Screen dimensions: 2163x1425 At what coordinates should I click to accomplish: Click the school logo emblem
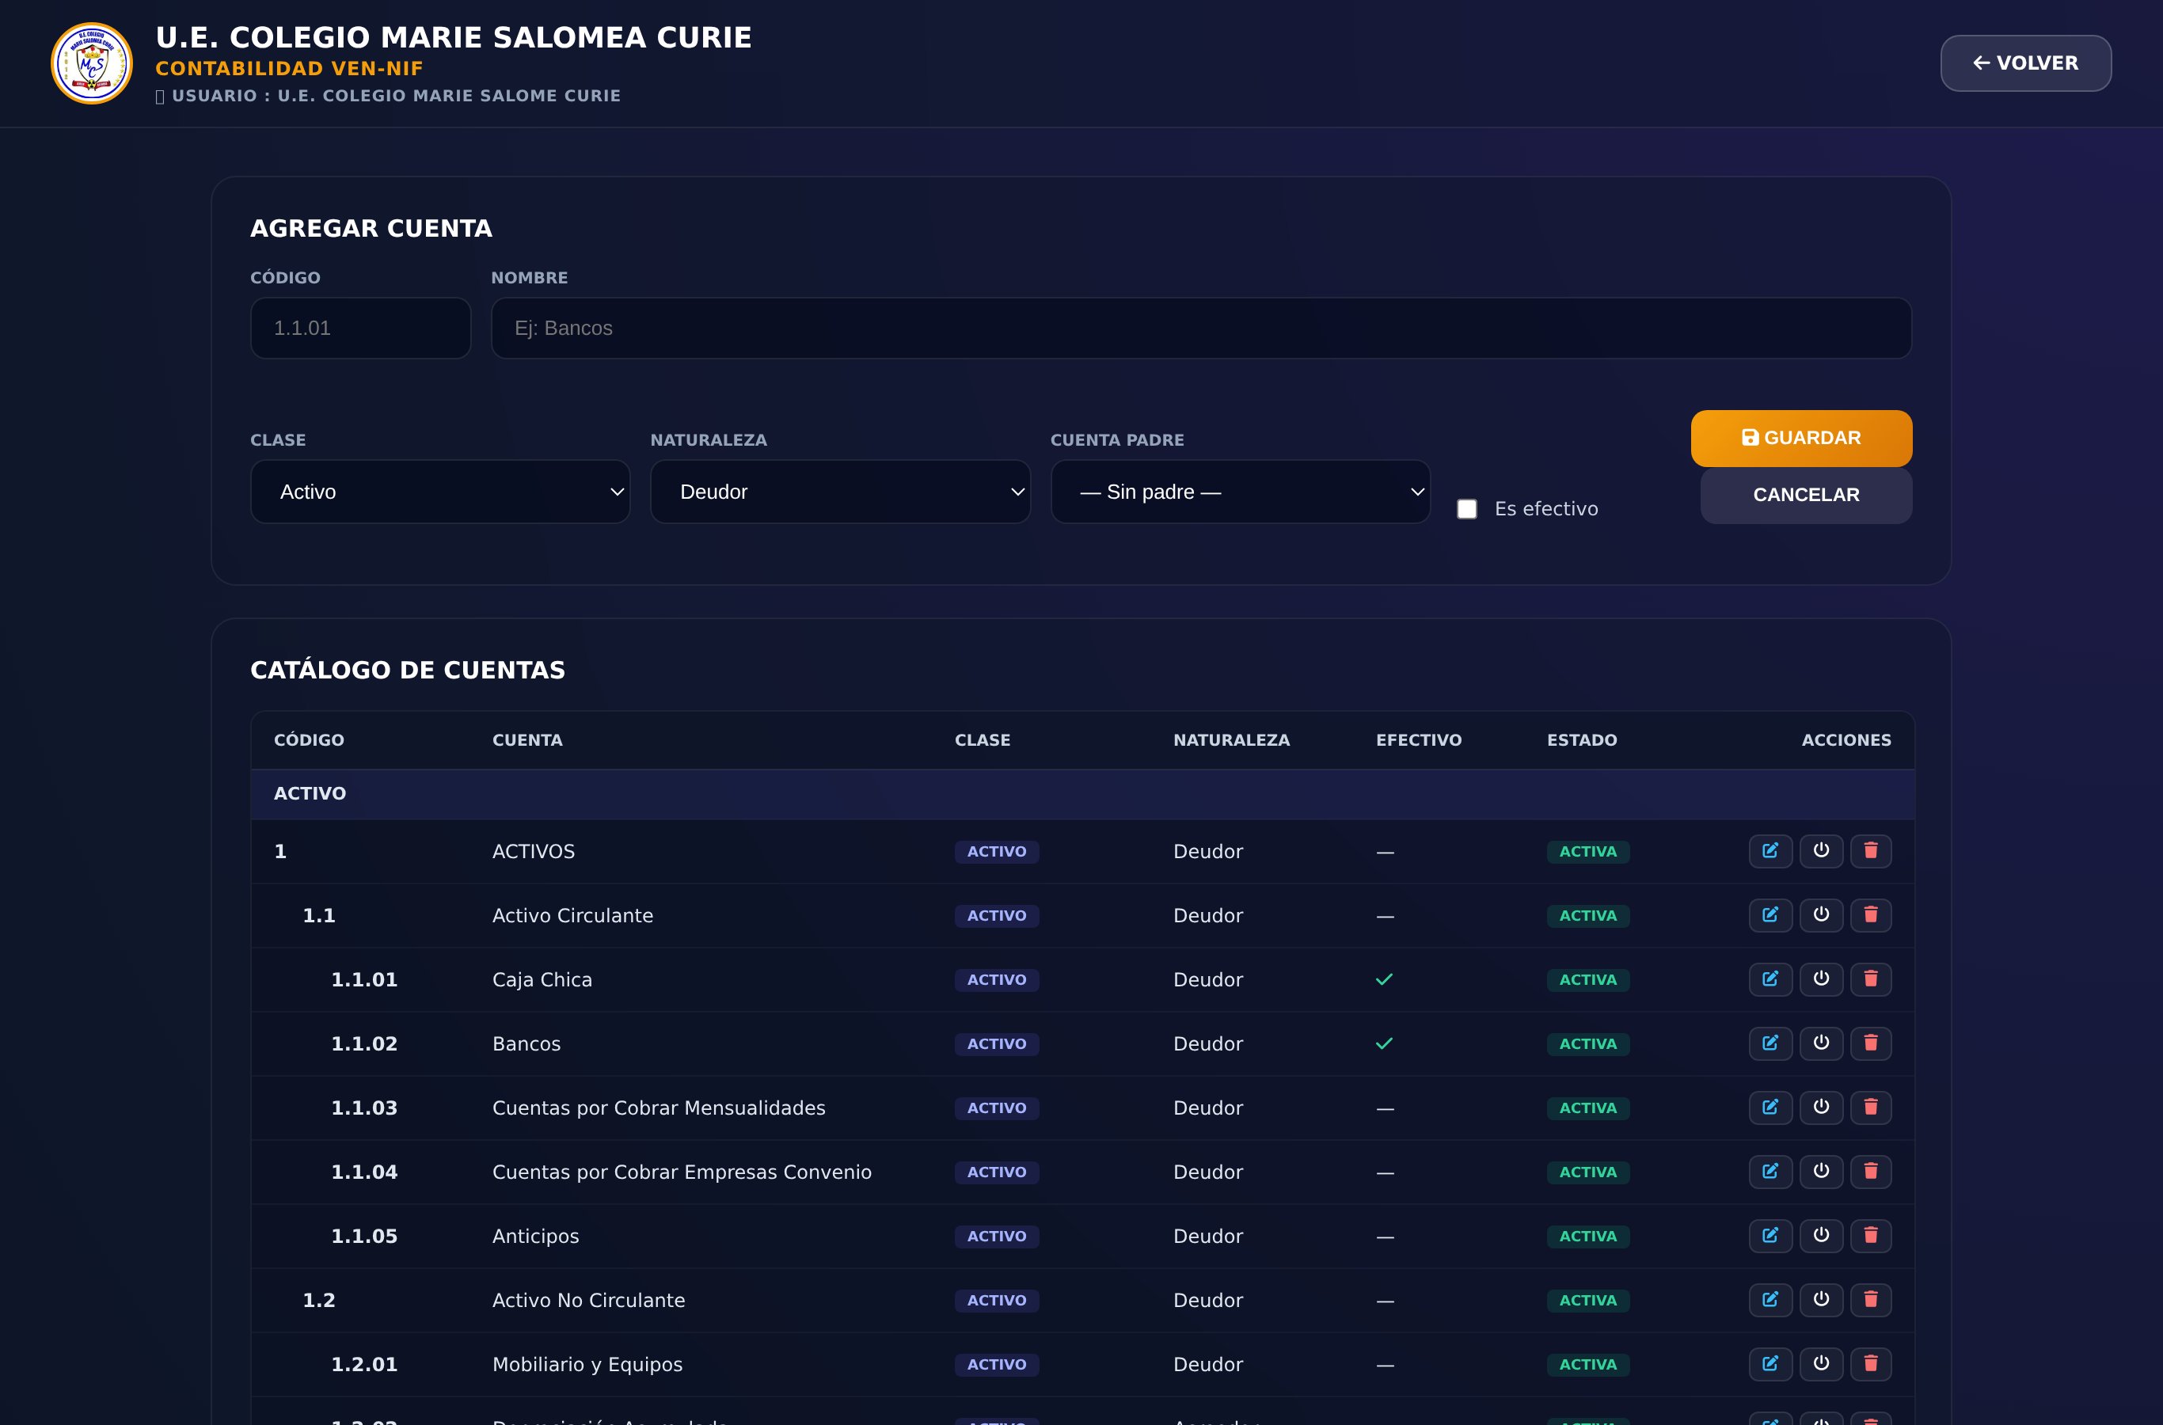pyautogui.click(x=92, y=63)
